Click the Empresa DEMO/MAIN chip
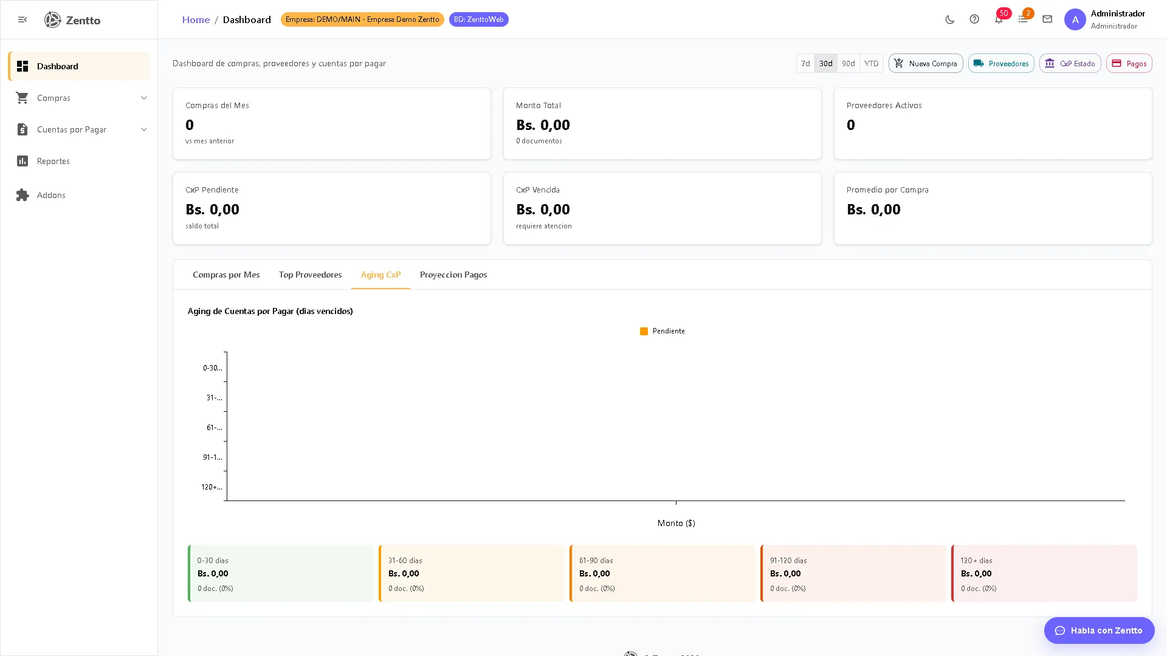Viewport: 1167px width, 656px height. 362,19
